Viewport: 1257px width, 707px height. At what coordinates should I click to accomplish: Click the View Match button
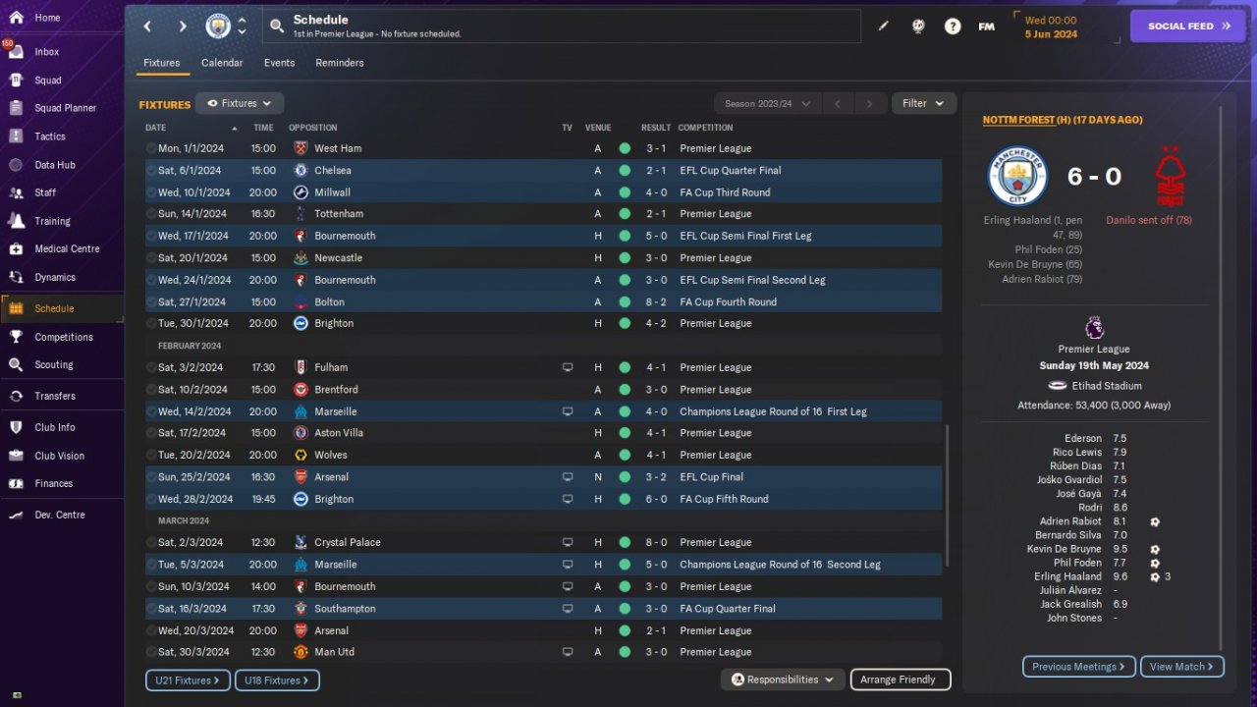[1182, 667]
